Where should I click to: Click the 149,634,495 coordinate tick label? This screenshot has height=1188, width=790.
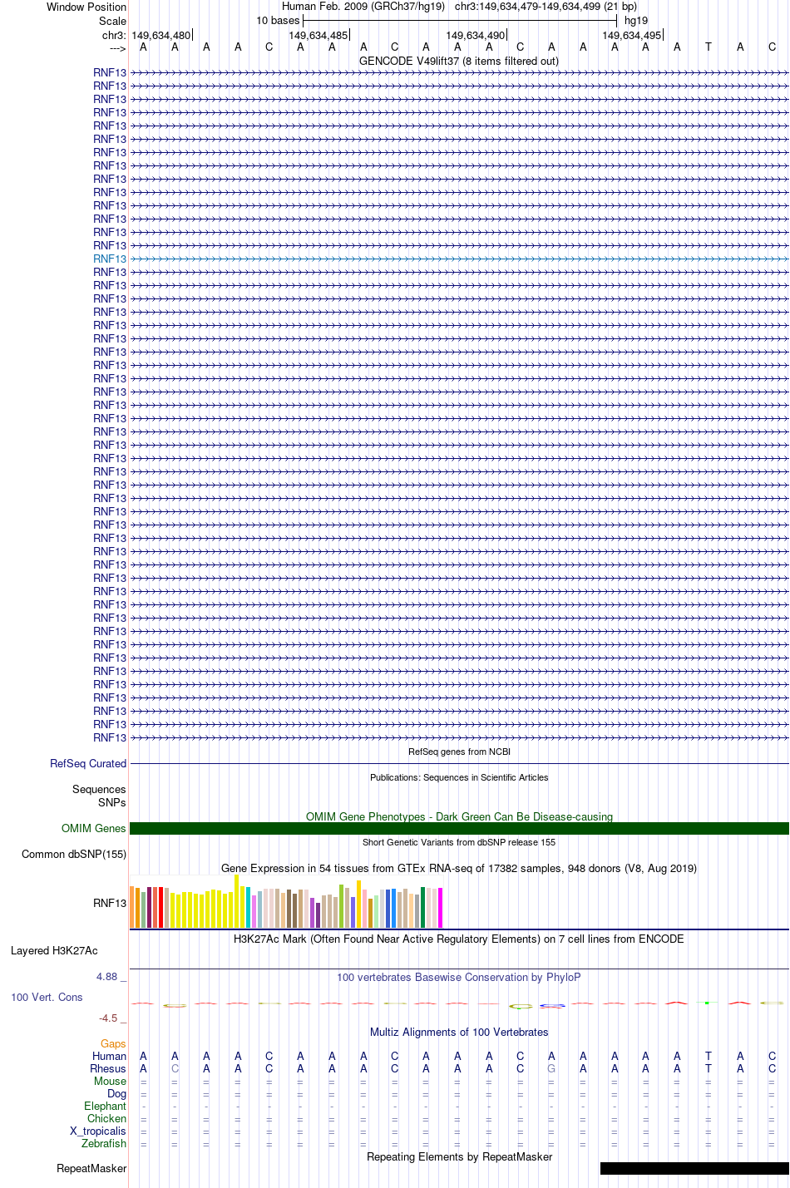[x=632, y=36]
